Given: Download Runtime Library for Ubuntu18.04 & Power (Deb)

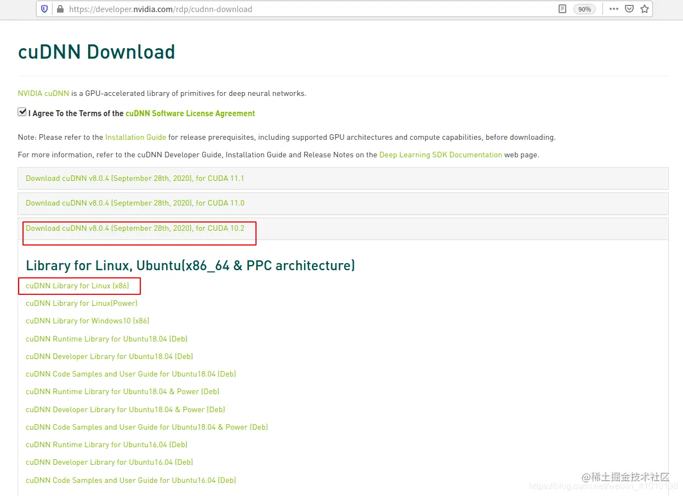Looking at the screenshot, I should [x=123, y=391].
